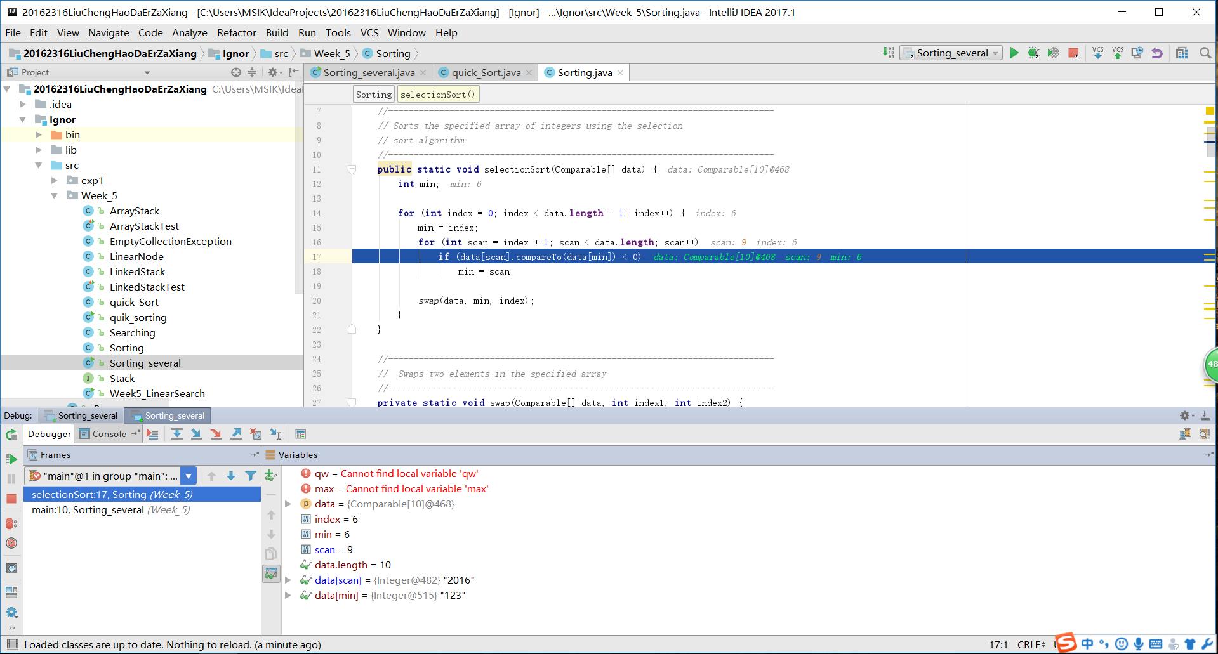This screenshot has height=654, width=1218.
Task: Expand data[scan] watch entry
Action: (288, 580)
